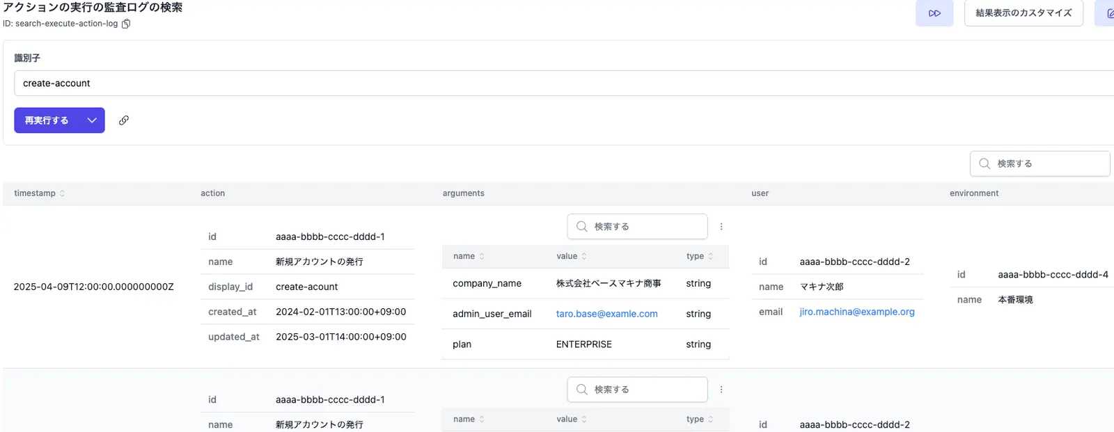Sort first arguments table by type
The width and height of the screenshot is (1114, 432).
click(x=711, y=257)
